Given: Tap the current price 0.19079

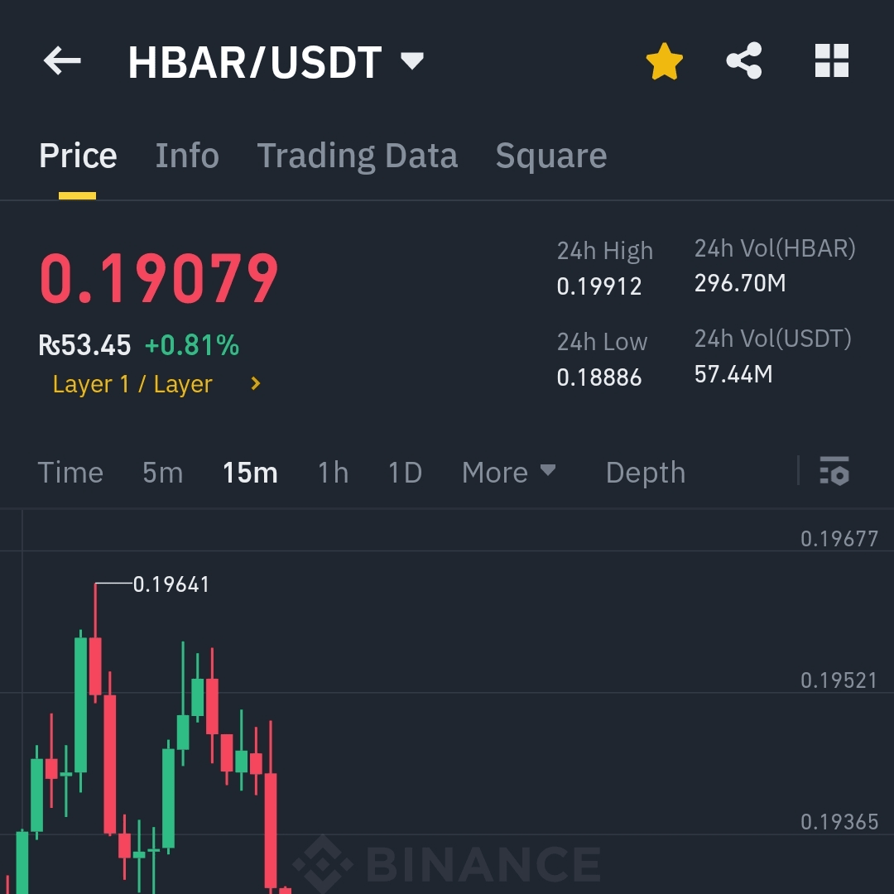Looking at the screenshot, I should (x=159, y=278).
